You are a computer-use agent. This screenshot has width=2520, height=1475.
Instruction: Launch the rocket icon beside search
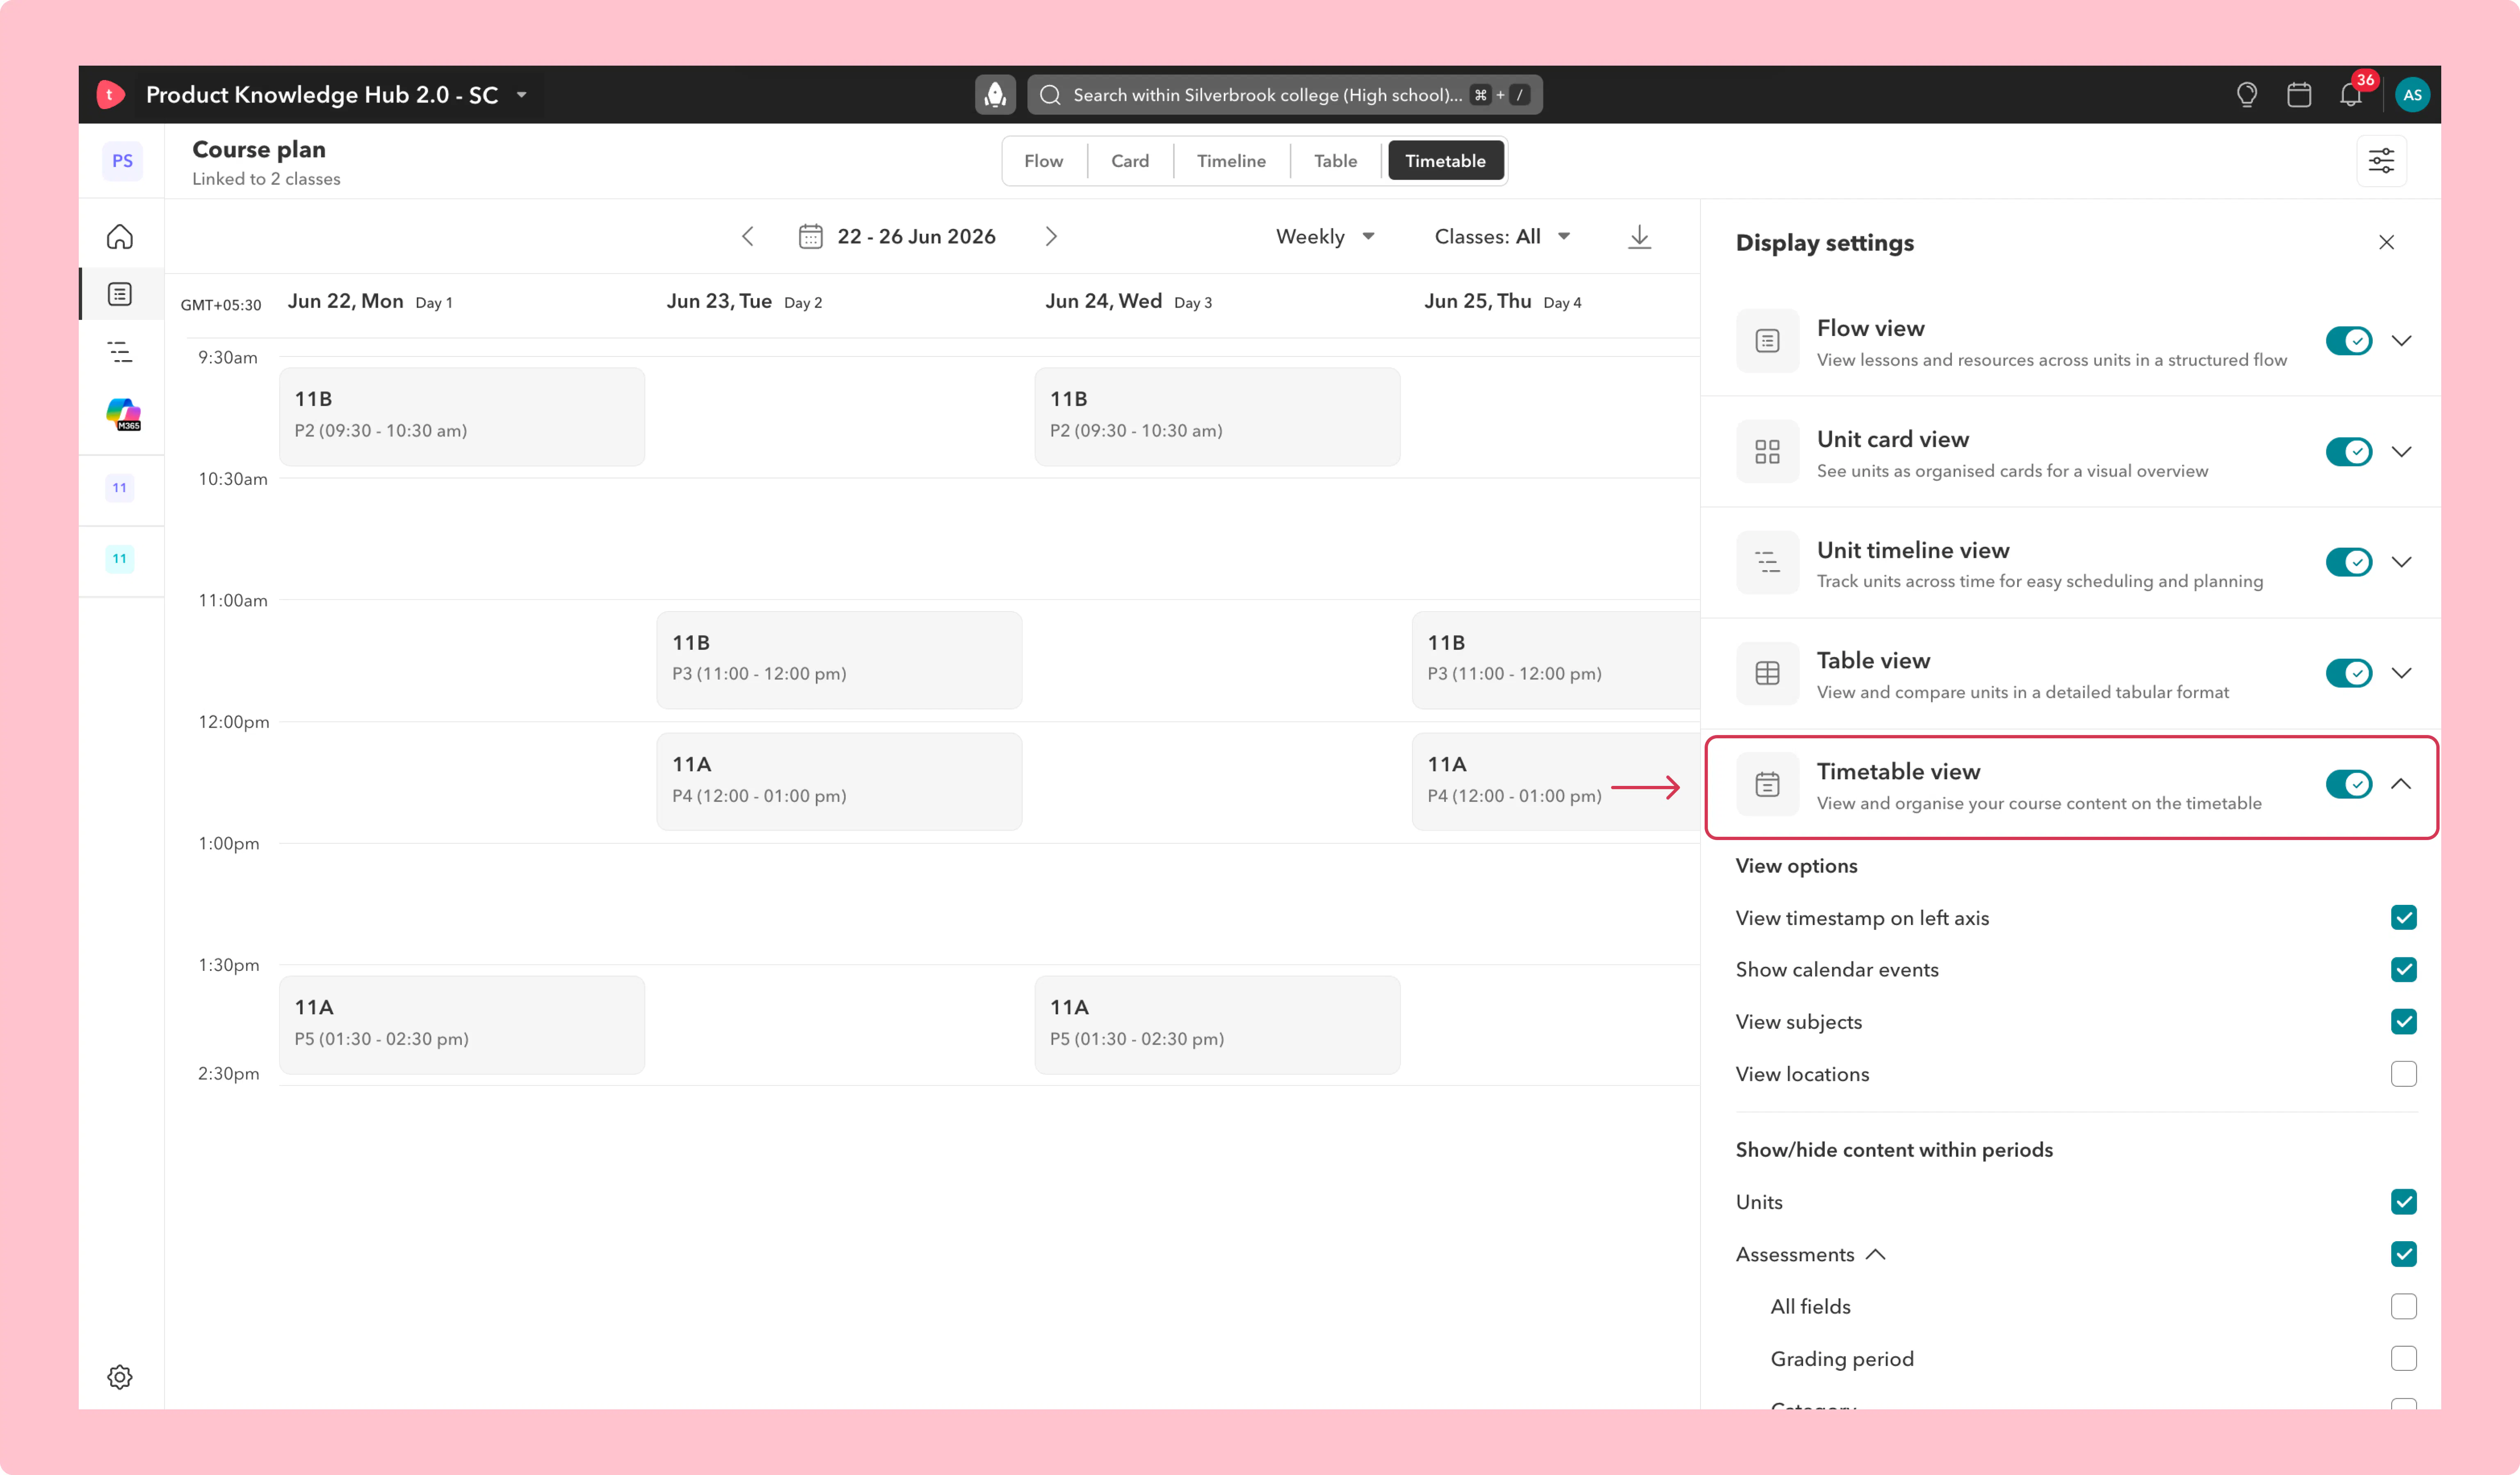click(x=995, y=95)
